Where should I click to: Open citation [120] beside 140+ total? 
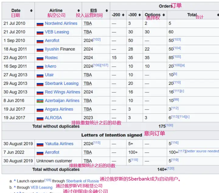point(170,168)
